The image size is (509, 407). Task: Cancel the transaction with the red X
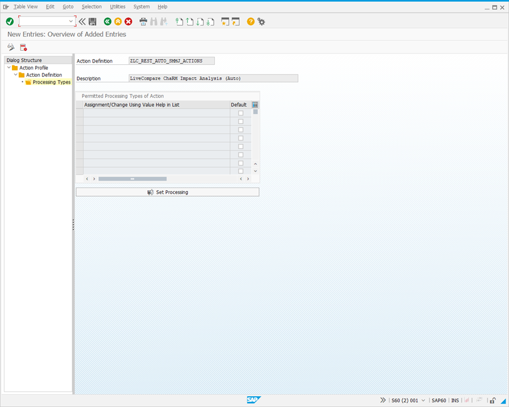128,22
